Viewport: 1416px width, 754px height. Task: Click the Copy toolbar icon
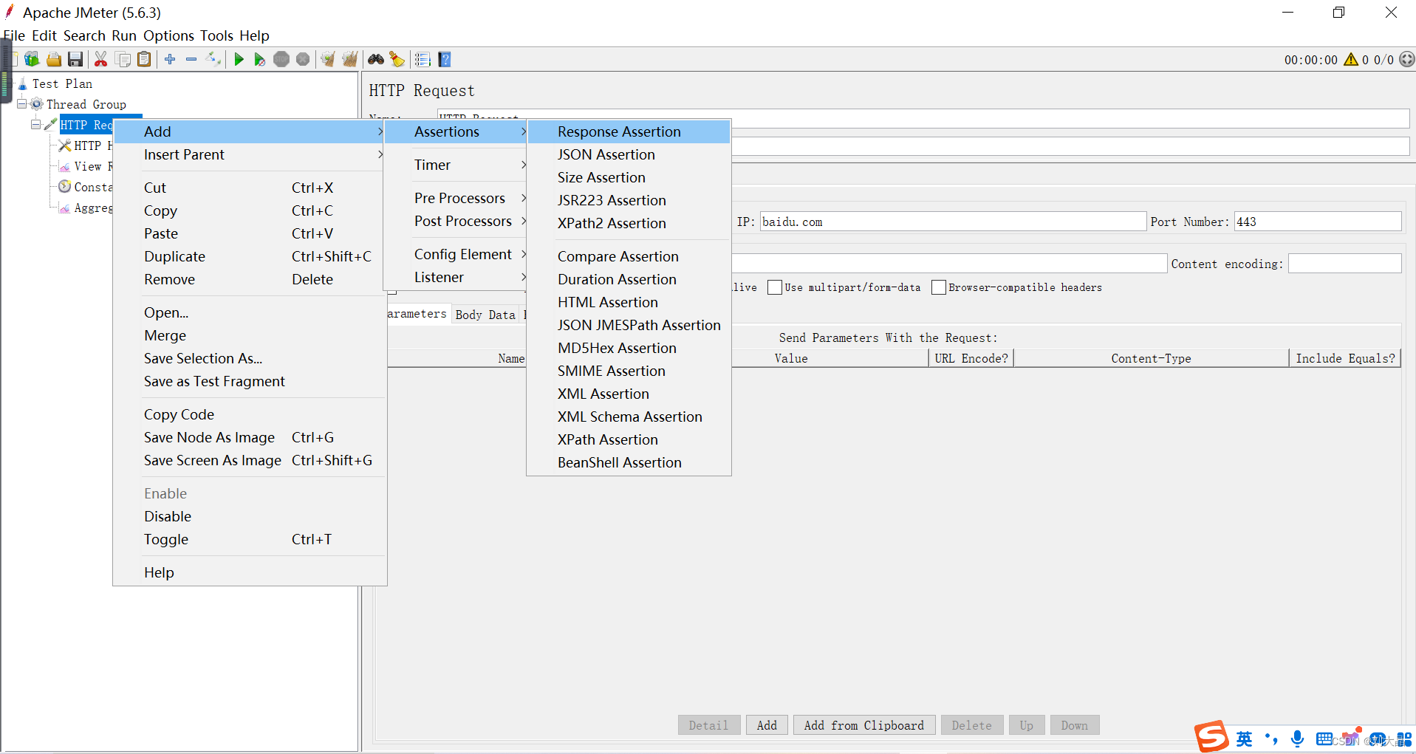click(x=123, y=60)
